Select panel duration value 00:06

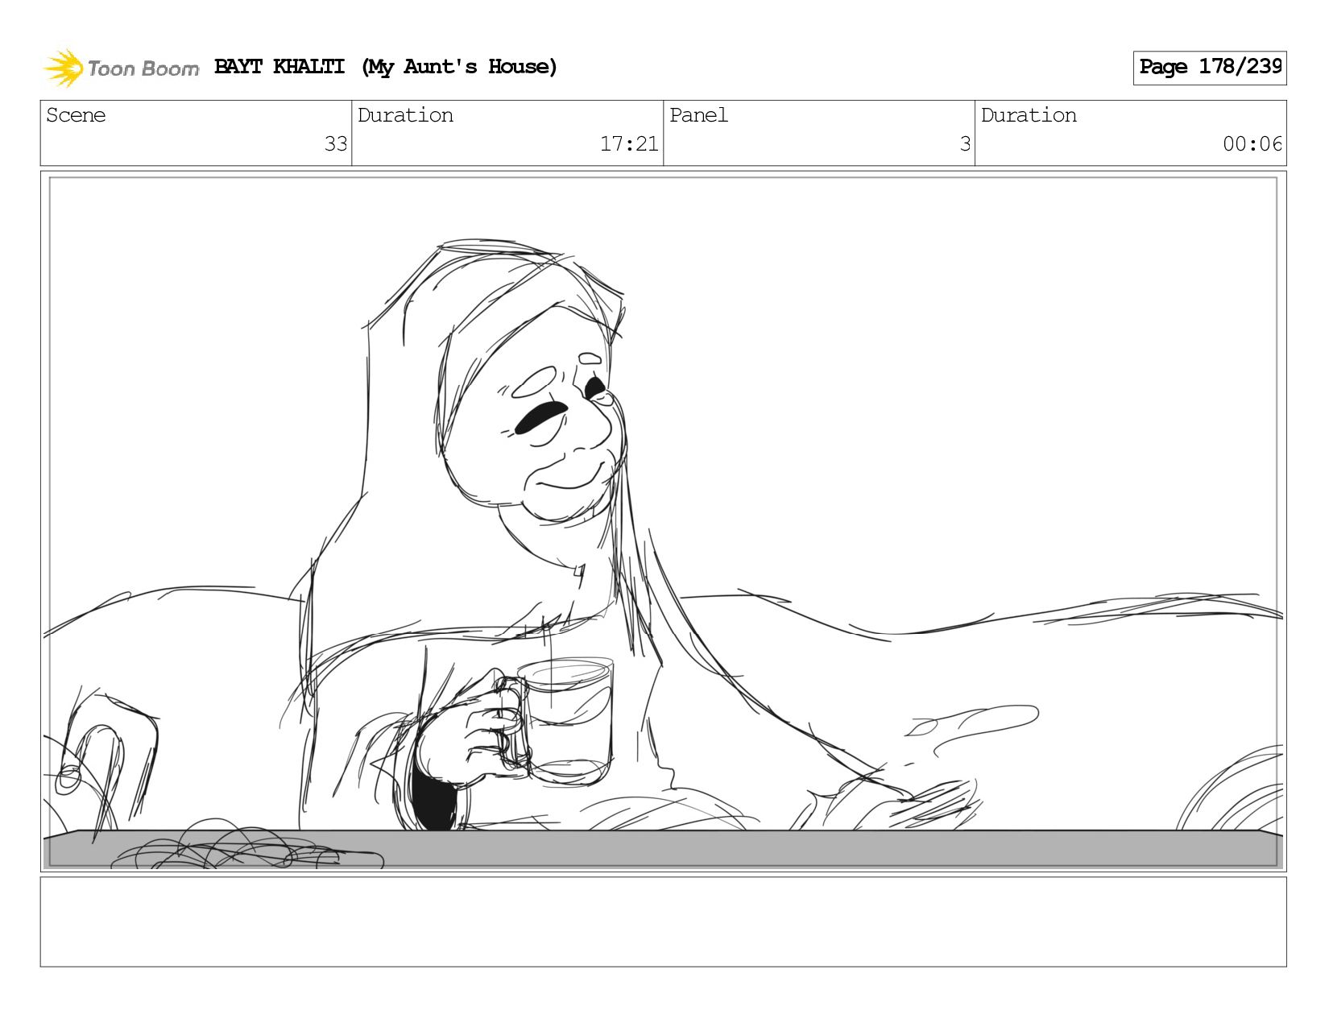coord(1252,144)
